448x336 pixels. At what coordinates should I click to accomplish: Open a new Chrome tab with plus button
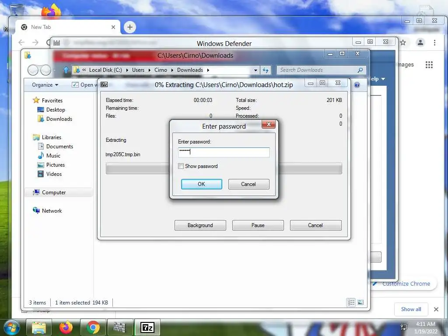(129, 27)
